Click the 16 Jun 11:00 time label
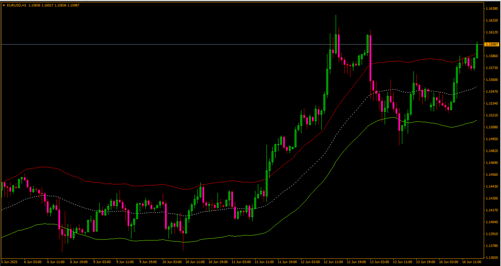This screenshot has width=501, height=266. 471,262
